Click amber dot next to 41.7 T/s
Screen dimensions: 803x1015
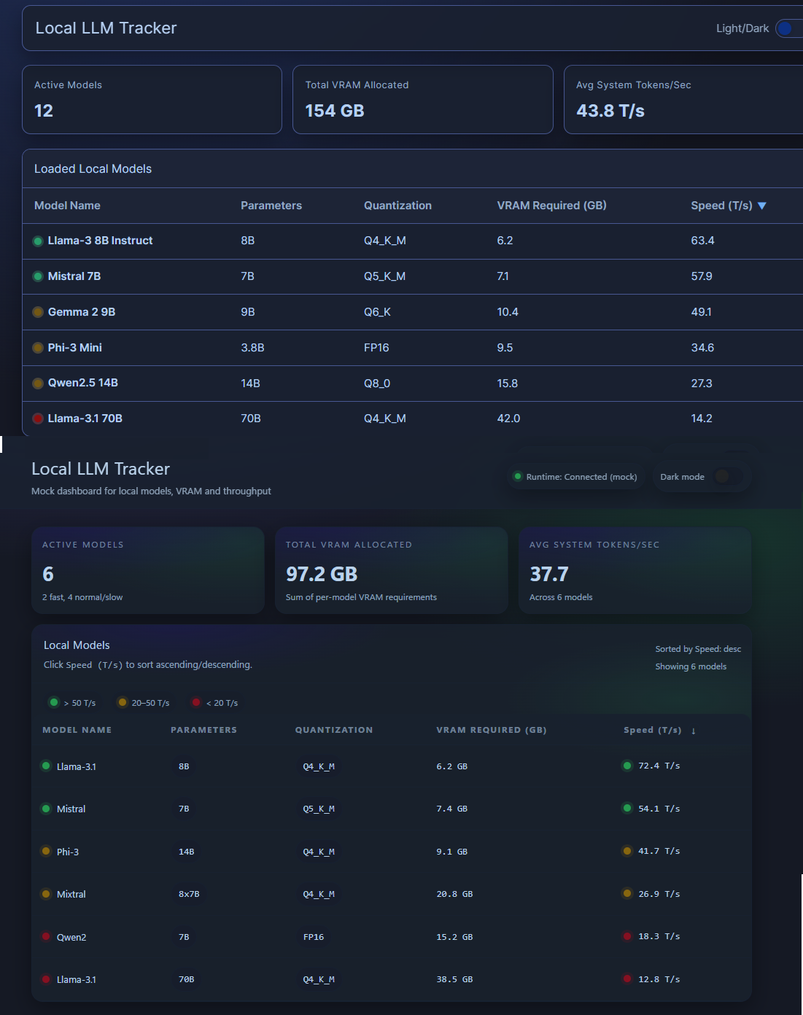[627, 851]
